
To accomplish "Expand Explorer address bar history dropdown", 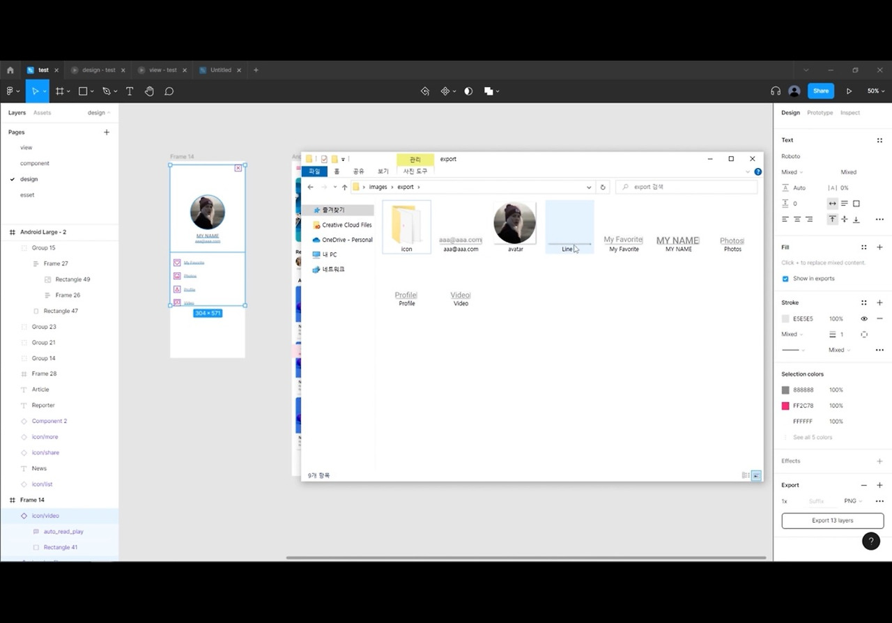I will coord(589,187).
